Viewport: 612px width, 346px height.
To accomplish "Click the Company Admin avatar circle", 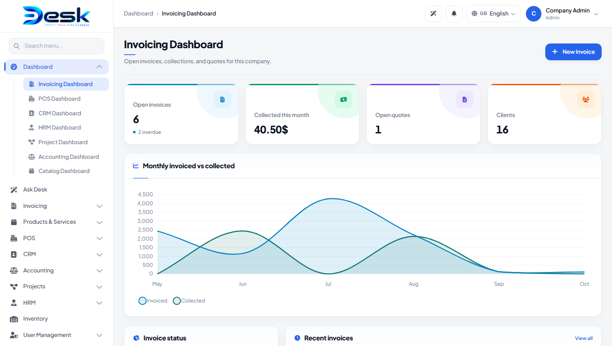I will coord(534,14).
